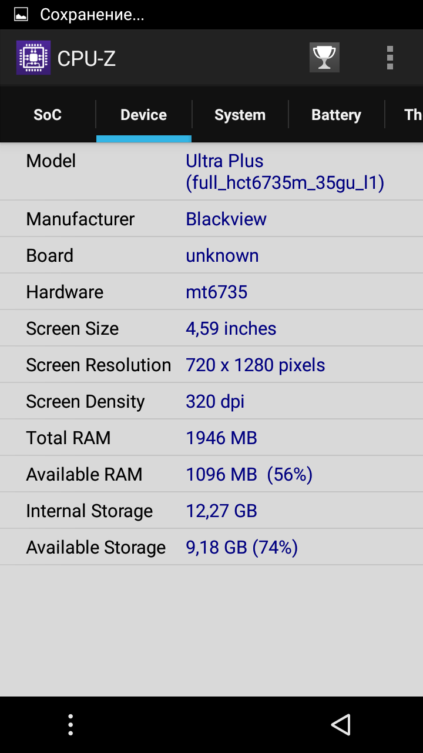This screenshot has width=423, height=753.
Task: Select the Manufacturer Blackview row
Action: click(x=211, y=219)
